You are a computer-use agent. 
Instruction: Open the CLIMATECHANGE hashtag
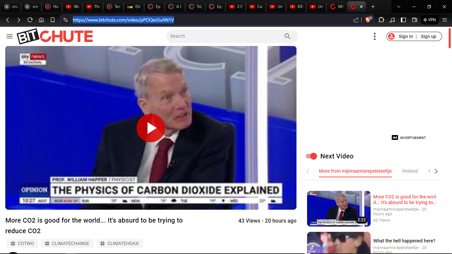click(x=67, y=243)
